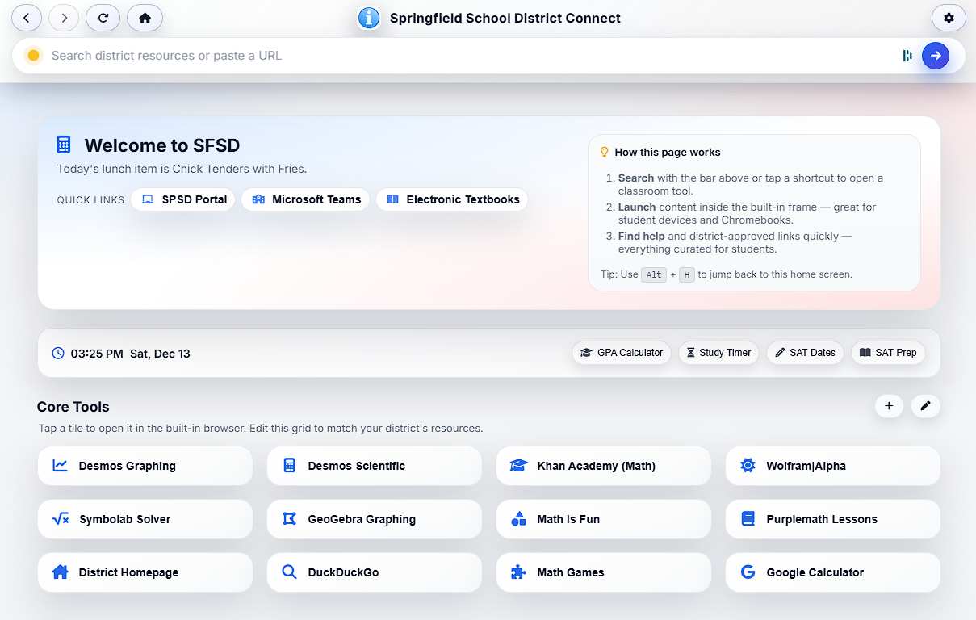This screenshot has width=976, height=620.
Task: Click the forward navigation arrow
Action: click(x=65, y=18)
